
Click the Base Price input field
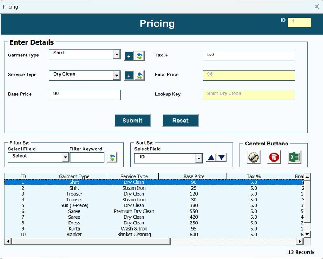point(85,95)
